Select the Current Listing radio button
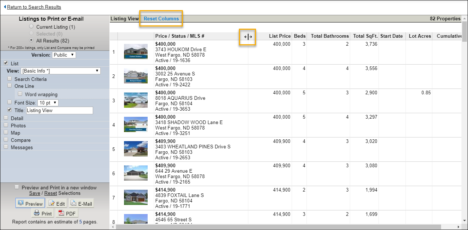 tap(31, 26)
